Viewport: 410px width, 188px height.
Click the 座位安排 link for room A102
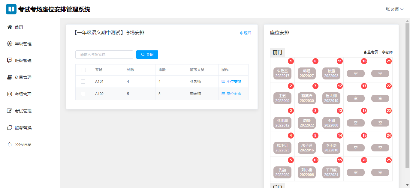pos(231,94)
